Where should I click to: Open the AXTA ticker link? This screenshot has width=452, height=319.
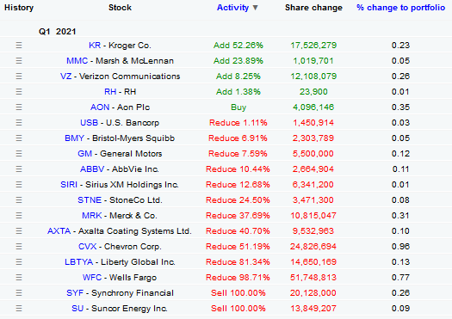coord(59,231)
